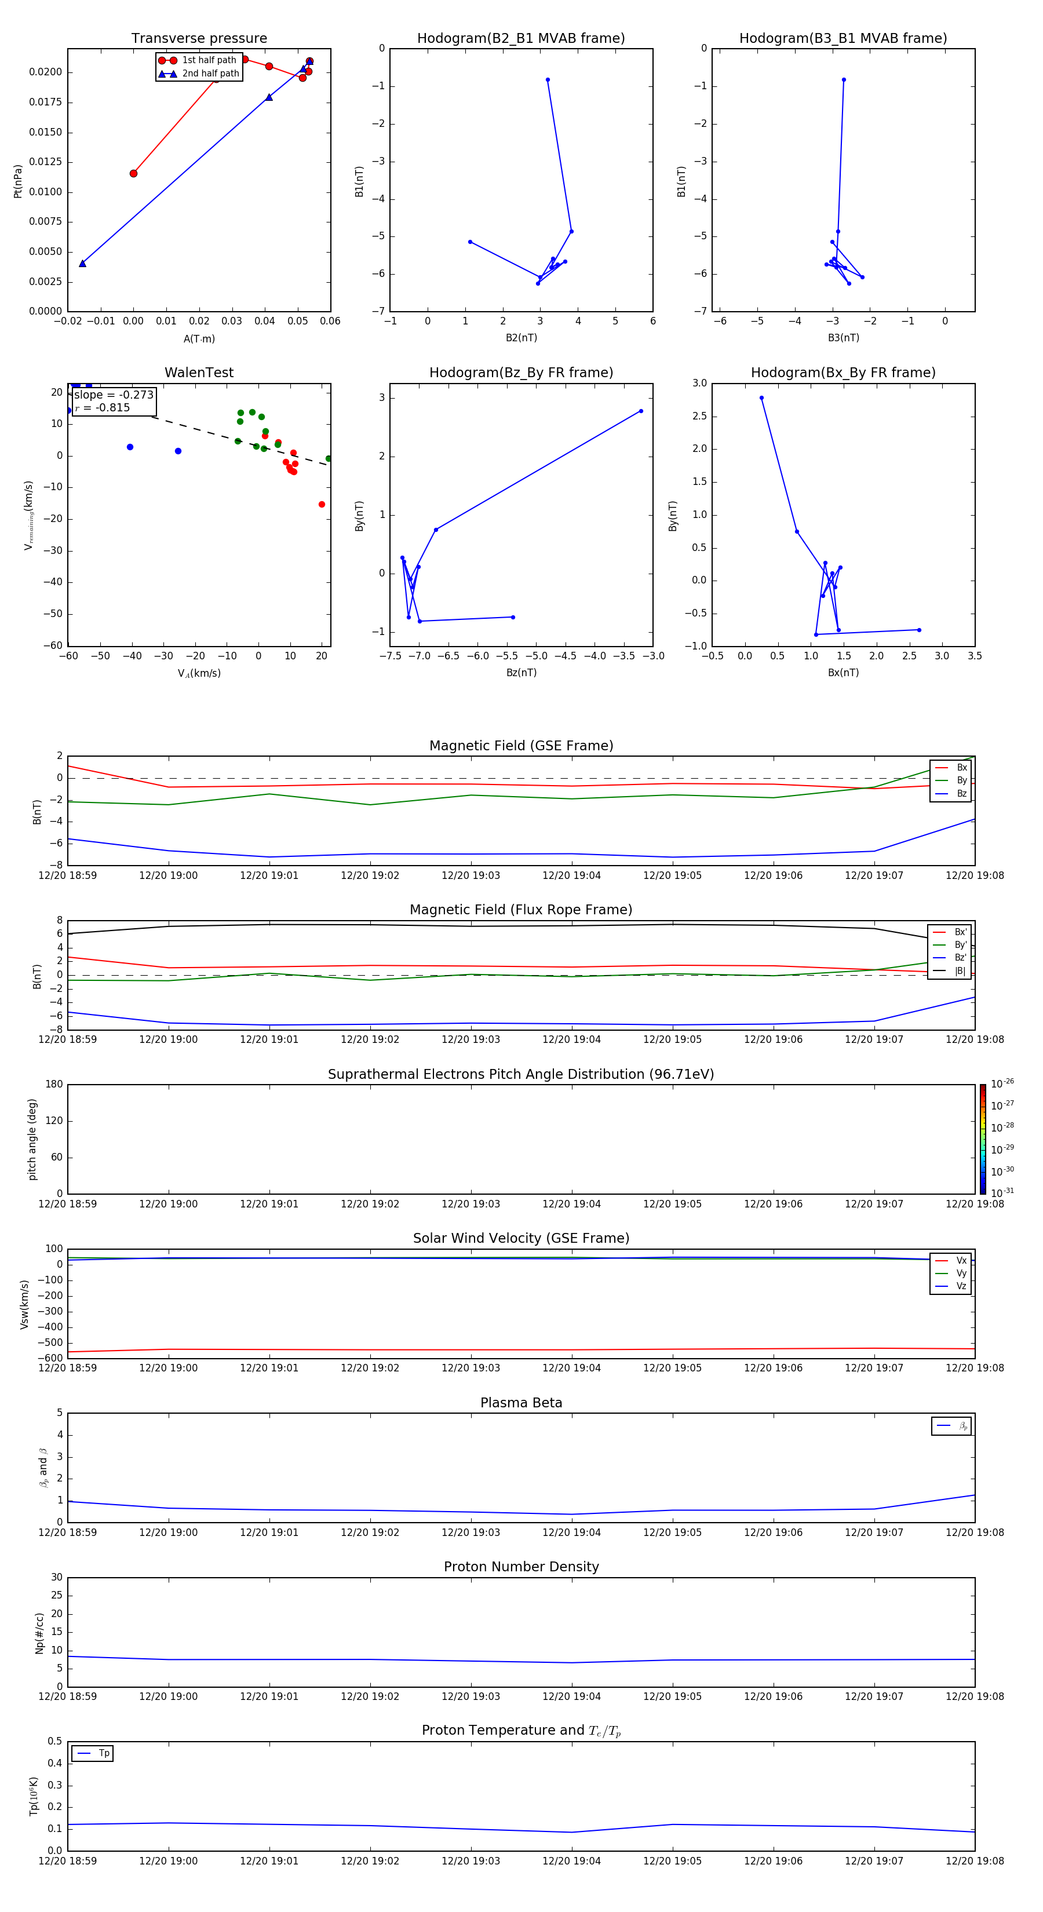Select the "Hodogram(B2_B1 MVAB frame)" title
This screenshot has height=1912, width=1043.
pos(521,39)
